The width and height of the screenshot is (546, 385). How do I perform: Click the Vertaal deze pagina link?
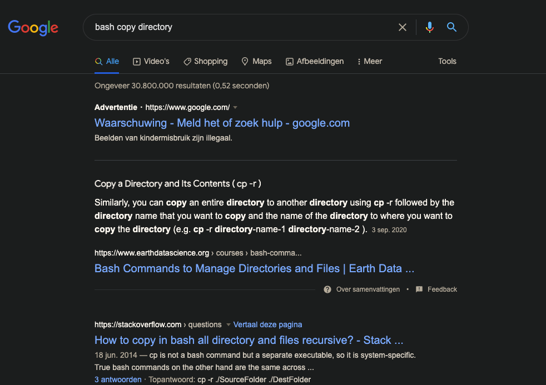tap(267, 324)
